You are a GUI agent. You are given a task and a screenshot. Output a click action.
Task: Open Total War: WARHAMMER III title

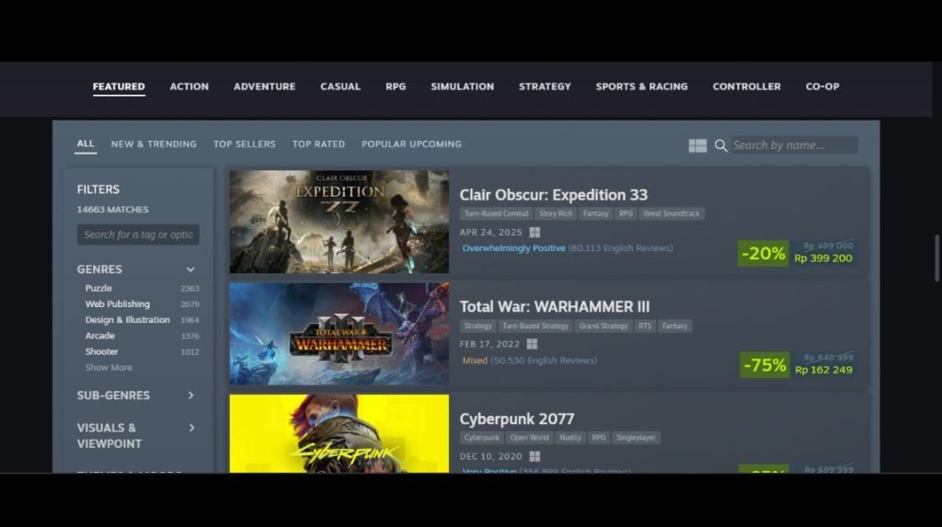click(555, 306)
